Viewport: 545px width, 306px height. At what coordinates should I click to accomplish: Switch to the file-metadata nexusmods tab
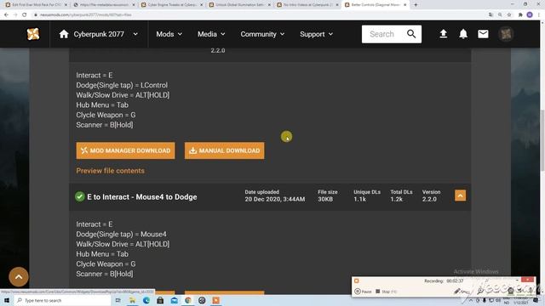pyautogui.click(x=104, y=5)
